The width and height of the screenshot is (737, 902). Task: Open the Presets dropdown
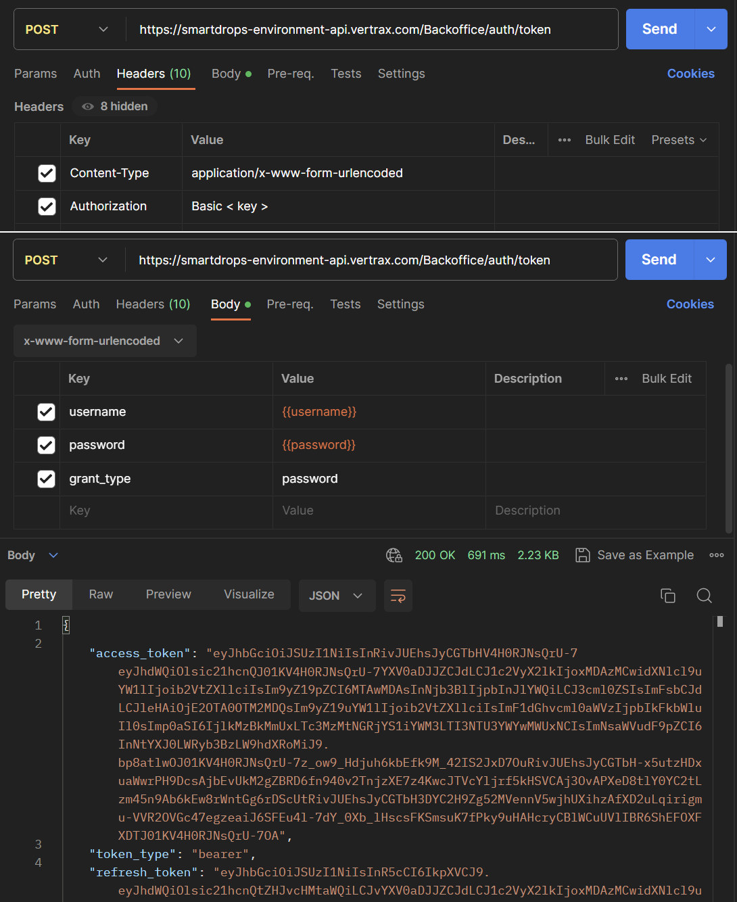click(x=679, y=140)
